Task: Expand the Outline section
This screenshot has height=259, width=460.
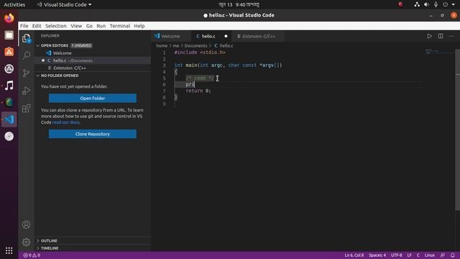Action: click(49, 241)
